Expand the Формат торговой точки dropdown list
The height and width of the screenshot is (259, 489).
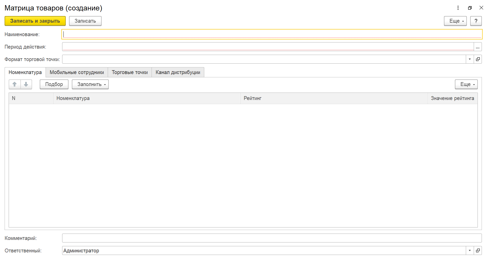point(470,59)
